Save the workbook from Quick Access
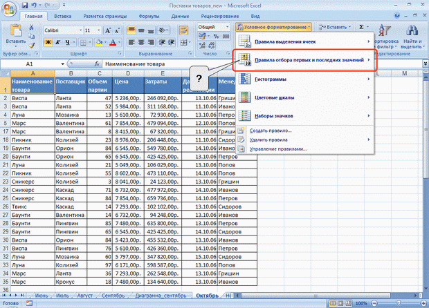 (25, 6)
